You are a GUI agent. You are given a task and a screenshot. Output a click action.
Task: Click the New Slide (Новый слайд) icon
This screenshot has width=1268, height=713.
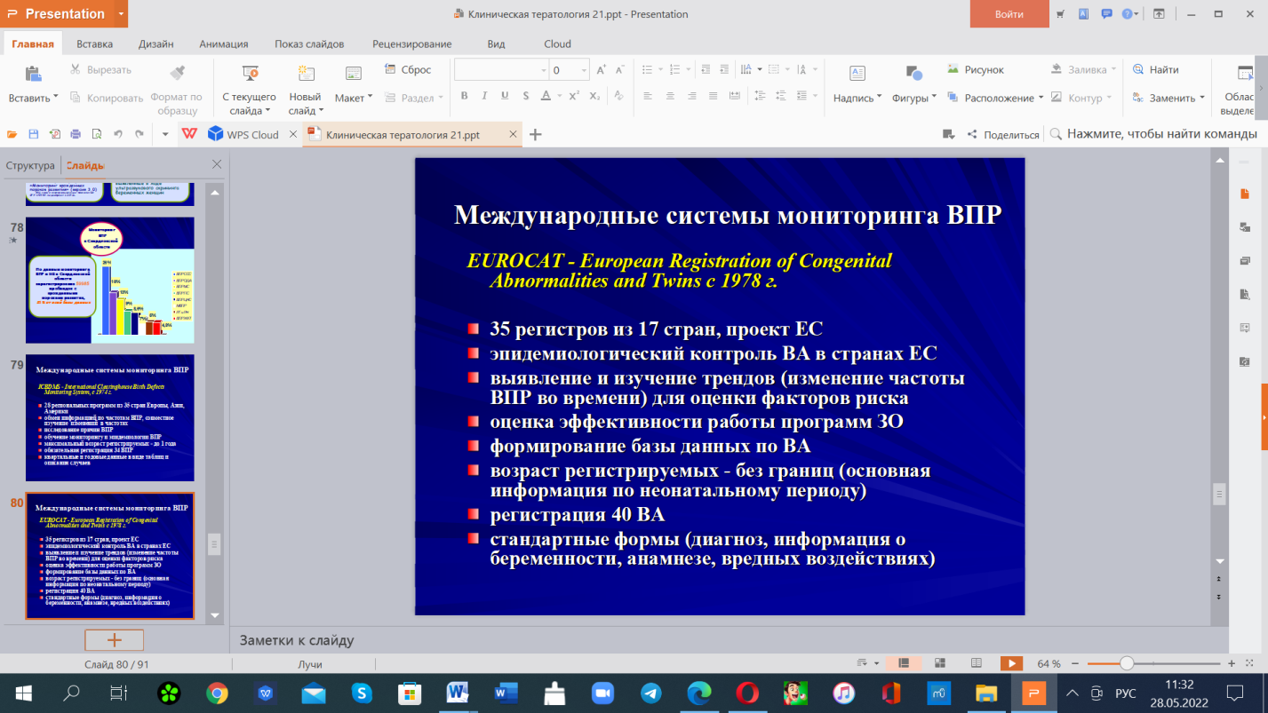(306, 74)
